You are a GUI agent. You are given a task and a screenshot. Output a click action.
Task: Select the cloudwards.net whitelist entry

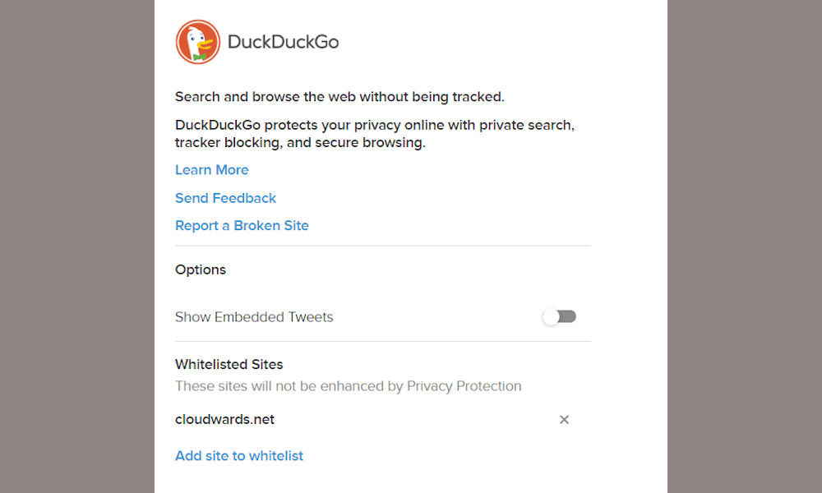(224, 419)
